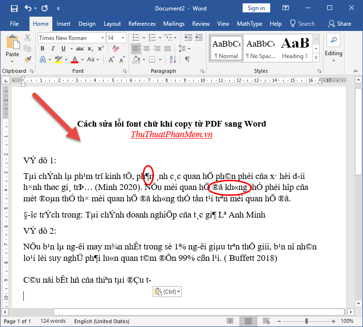
Task: Apply Text Effects and Typography
Action: [43, 59]
